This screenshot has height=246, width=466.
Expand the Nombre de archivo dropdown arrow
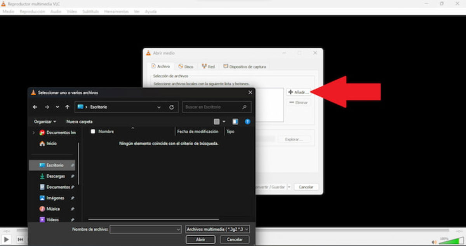click(x=178, y=229)
